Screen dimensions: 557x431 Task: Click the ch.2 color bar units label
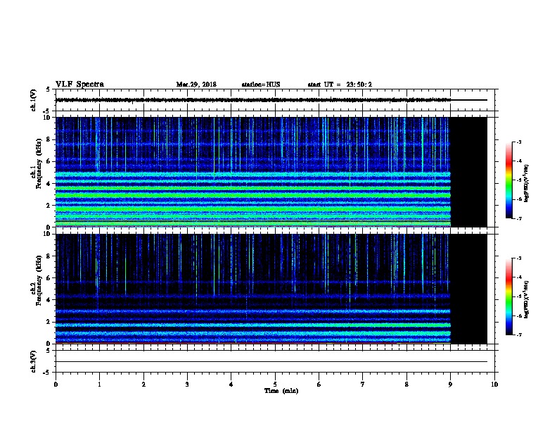[526, 299]
